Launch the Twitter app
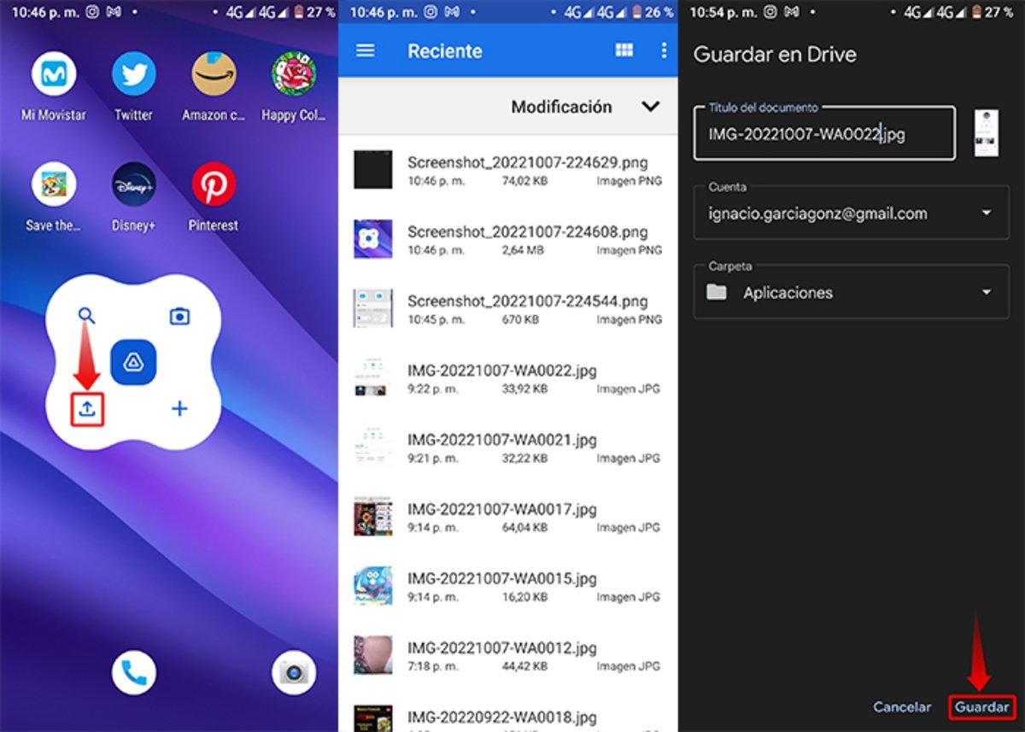 click(x=133, y=75)
